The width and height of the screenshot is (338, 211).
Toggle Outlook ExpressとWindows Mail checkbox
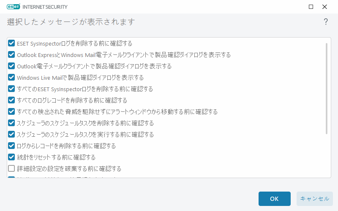tap(11, 55)
